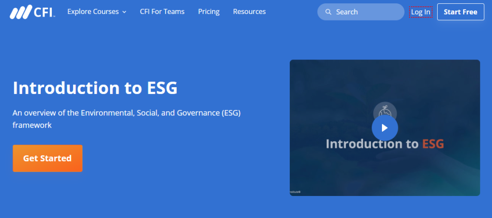Image resolution: width=492 pixels, height=218 pixels.
Task: Click the red ESG word in the video
Action: pos(432,144)
